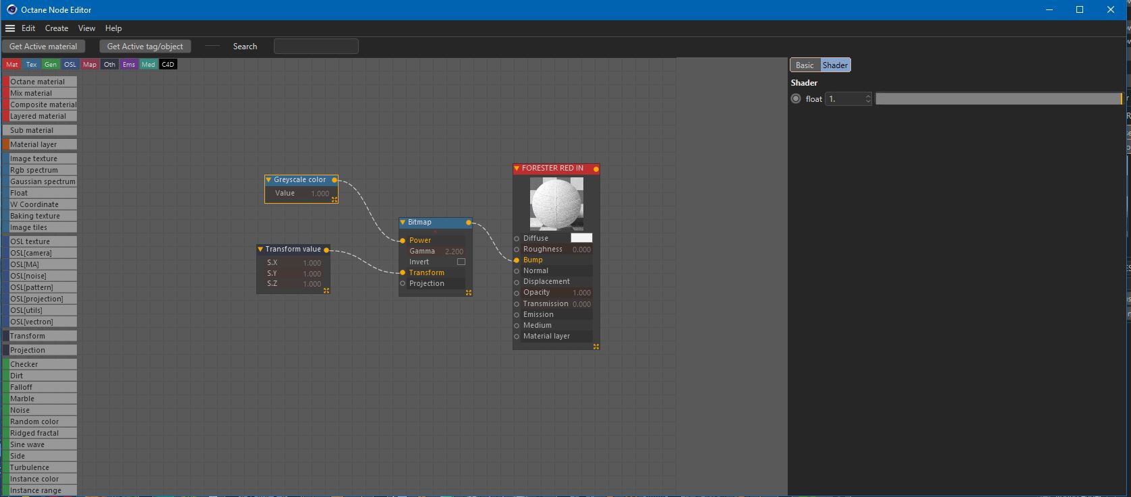The height and width of the screenshot is (497, 1131).
Task: Open the Edit menu
Action: [28, 28]
